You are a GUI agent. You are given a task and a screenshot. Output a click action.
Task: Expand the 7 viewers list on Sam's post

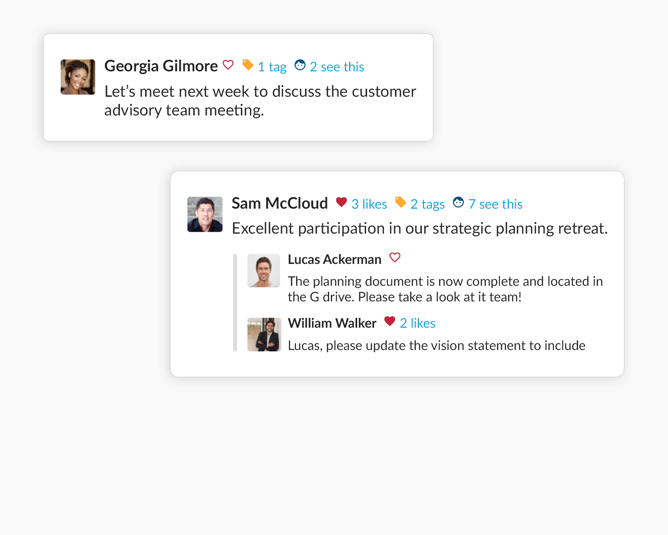coord(496,204)
